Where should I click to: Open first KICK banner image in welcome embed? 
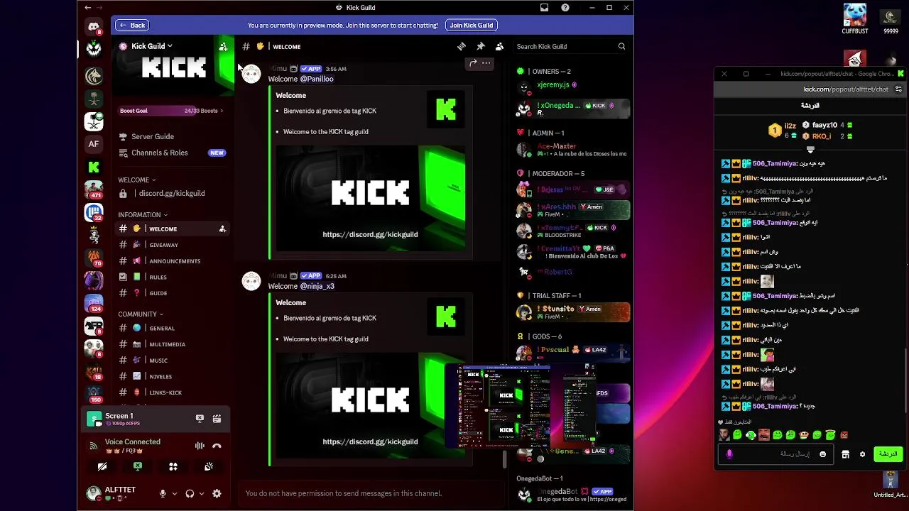click(x=370, y=197)
